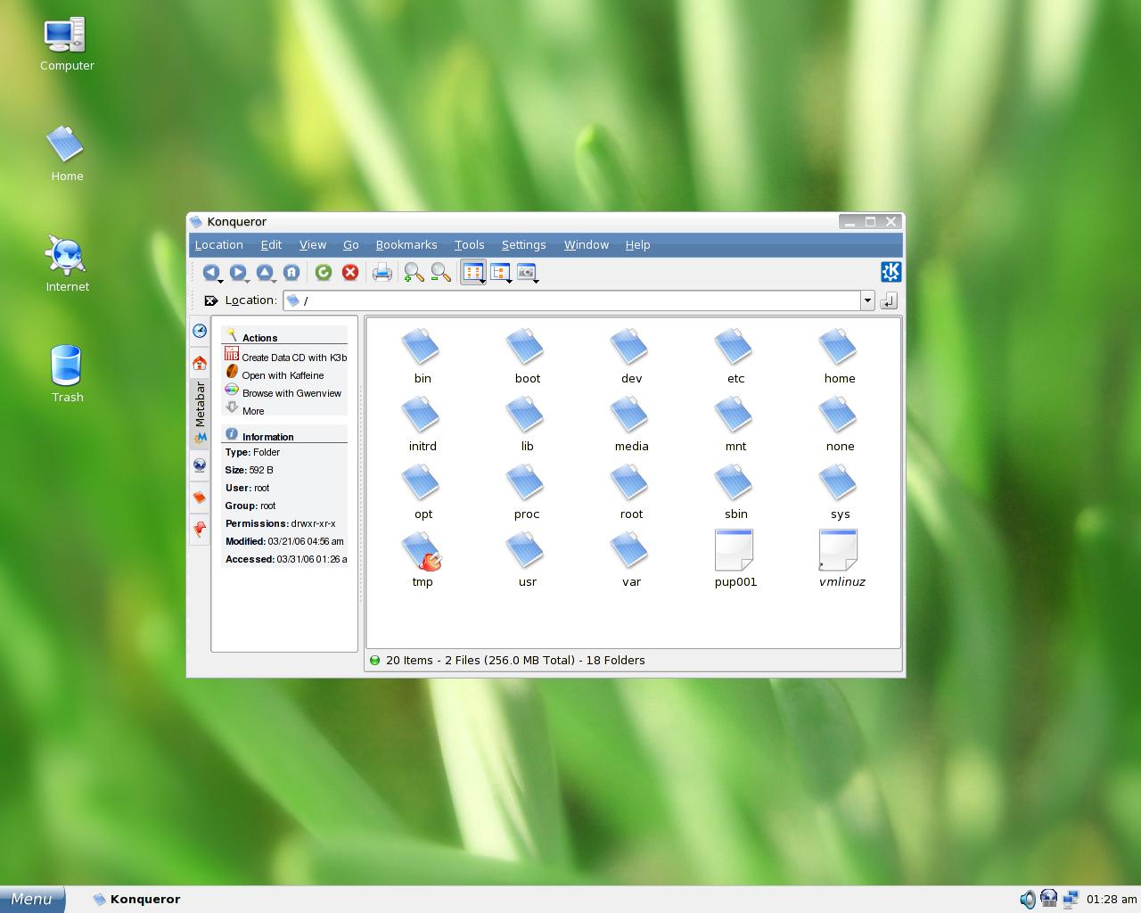Click the Home URL toolbar icon
This screenshot has width=1141, height=913.
pyautogui.click(x=291, y=273)
